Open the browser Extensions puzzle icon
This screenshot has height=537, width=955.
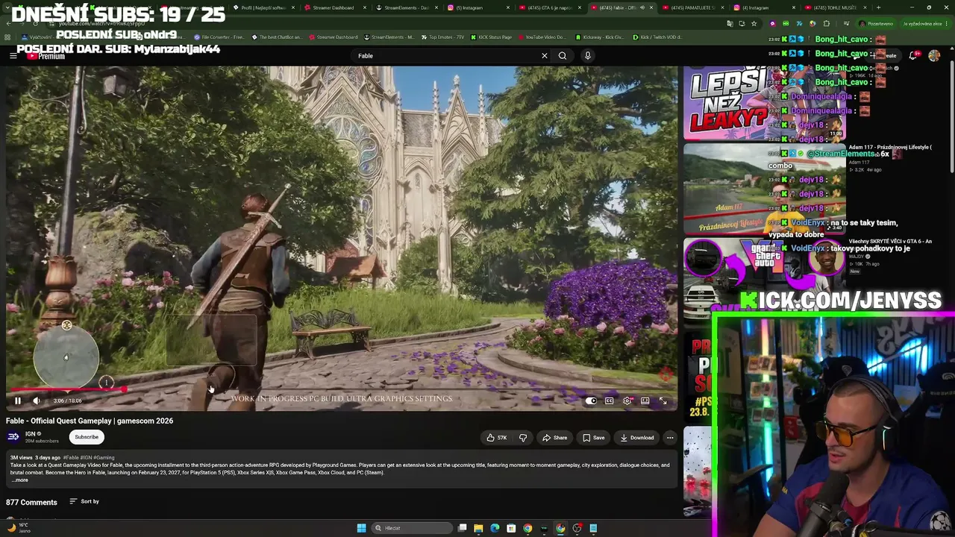pyautogui.click(x=826, y=24)
